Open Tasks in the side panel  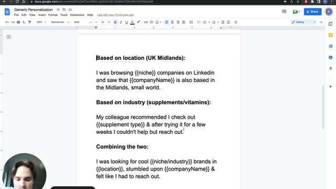point(331,46)
